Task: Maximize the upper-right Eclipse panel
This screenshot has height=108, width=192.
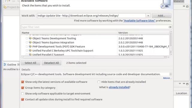Action: (187, 7)
